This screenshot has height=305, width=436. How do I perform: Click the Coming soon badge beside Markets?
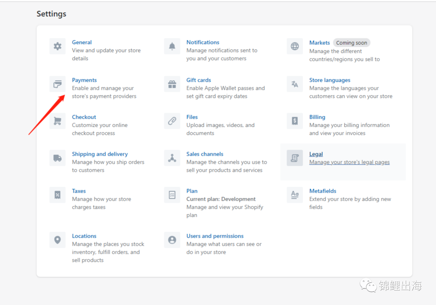coord(352,43)
